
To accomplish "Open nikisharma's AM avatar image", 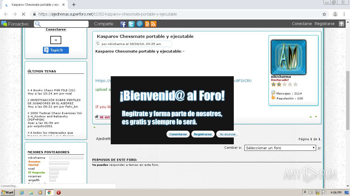I will [x=288, y=57].
